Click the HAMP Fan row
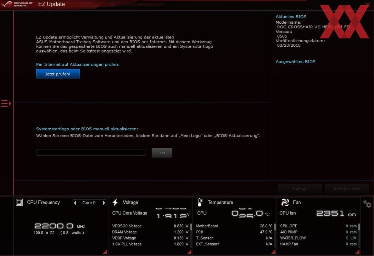The width and height of the screenshot is (374, 256). pos(318,244)
